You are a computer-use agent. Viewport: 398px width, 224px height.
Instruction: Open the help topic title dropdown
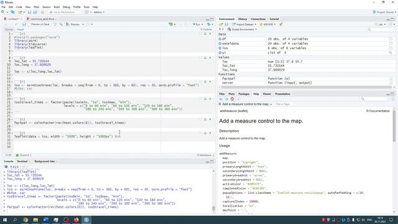coord(245,104)
